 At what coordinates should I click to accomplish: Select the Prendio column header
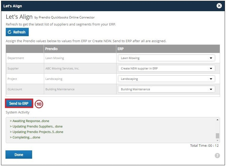pos(51,49)
